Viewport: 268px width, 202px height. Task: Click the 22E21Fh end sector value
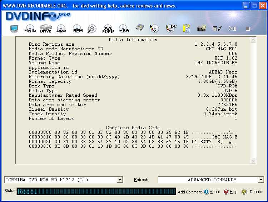coord(227,104)
